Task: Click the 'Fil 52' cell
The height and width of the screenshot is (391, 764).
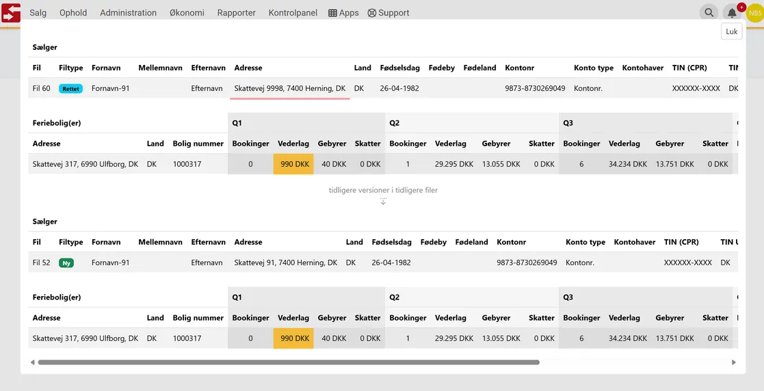Action: [x=42, y=262]
